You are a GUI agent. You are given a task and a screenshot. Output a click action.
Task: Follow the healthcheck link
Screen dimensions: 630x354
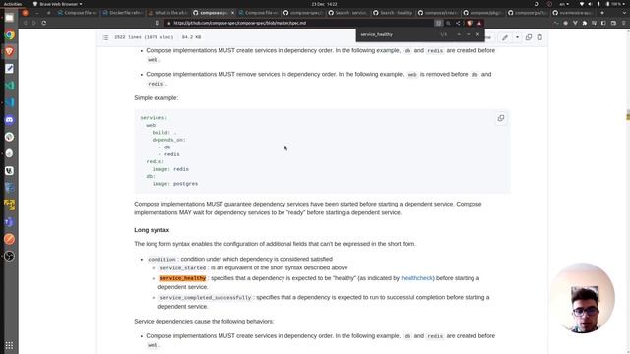pyautogui.click(x=416, y=278)
